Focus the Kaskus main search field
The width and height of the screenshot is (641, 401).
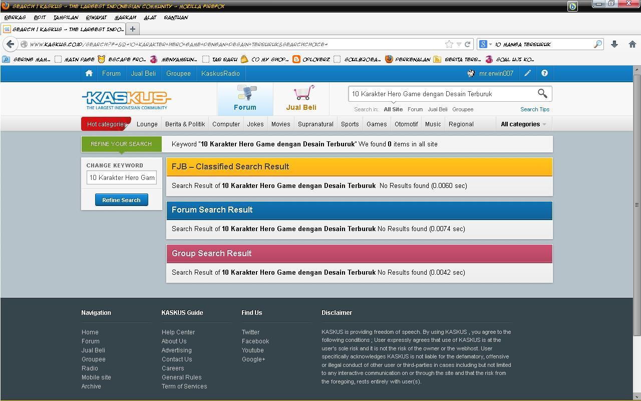[x=443, y=94]
